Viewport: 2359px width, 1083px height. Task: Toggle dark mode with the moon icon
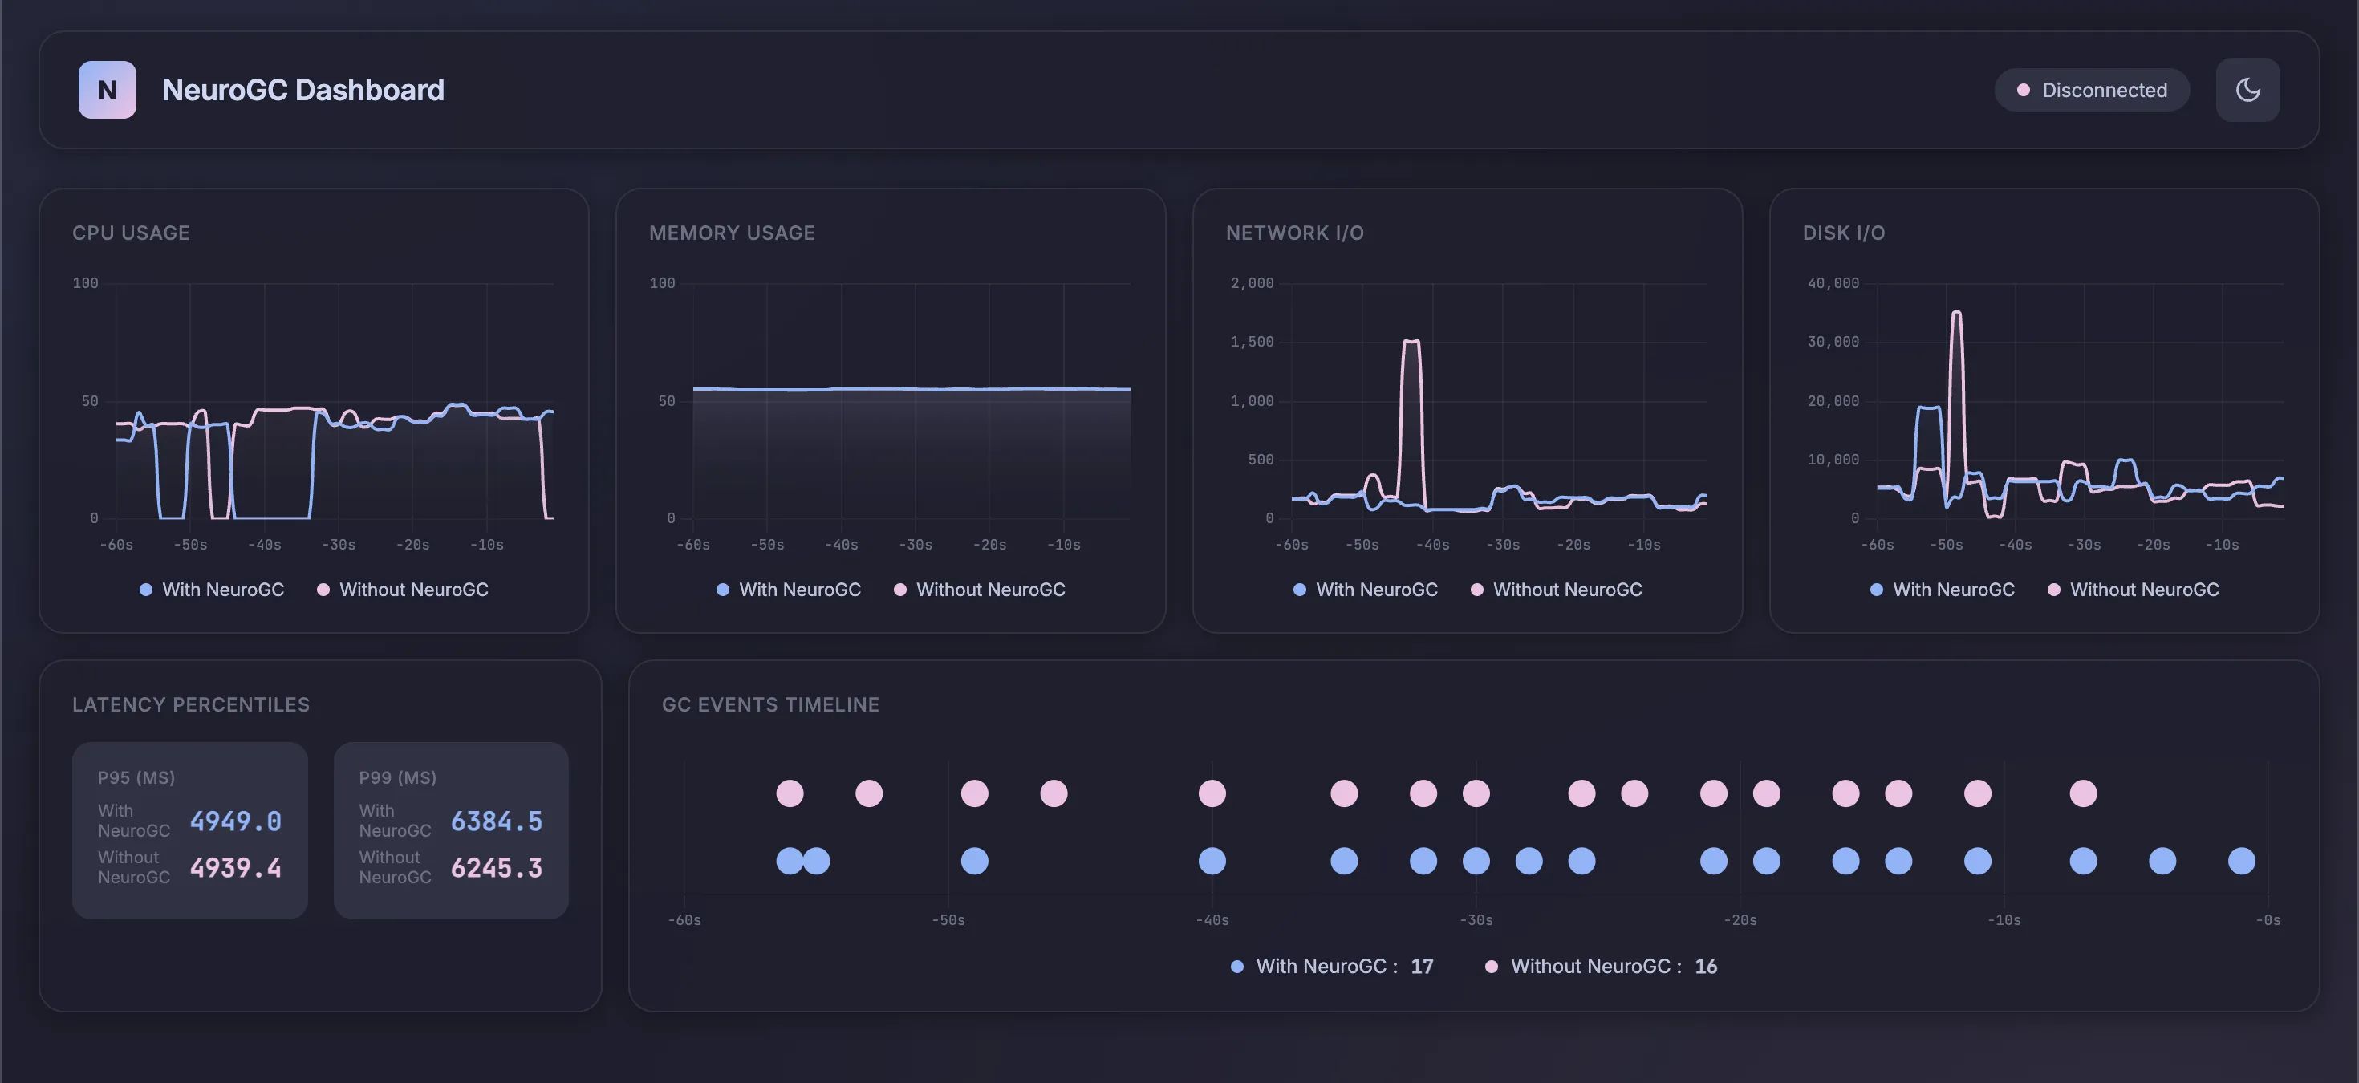2247,90
